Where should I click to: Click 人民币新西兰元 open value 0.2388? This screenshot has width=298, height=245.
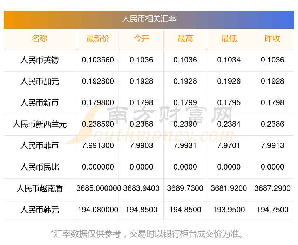[141, 124]
